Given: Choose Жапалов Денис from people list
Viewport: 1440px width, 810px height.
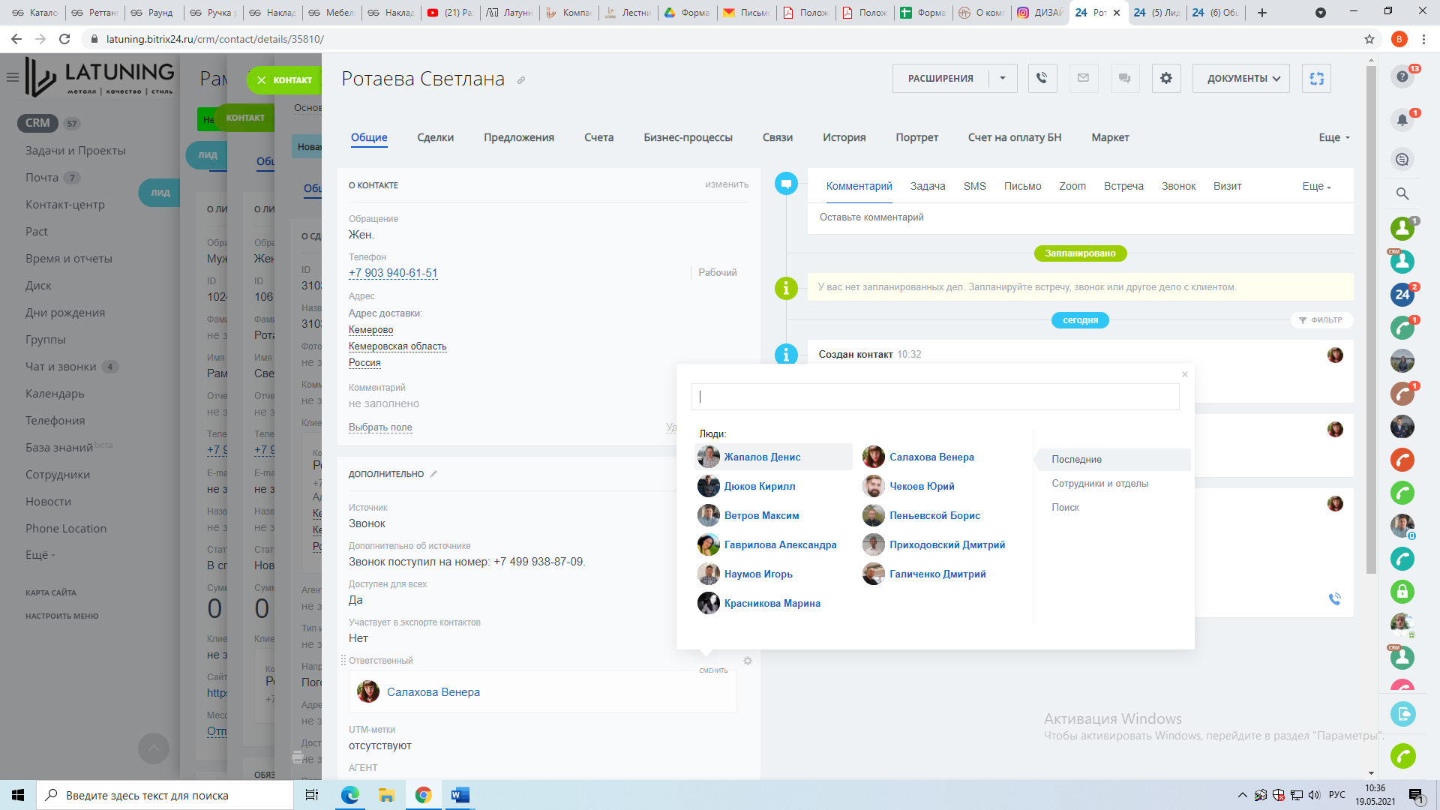Looking at the screenshot, I should [x=762, y=457].
